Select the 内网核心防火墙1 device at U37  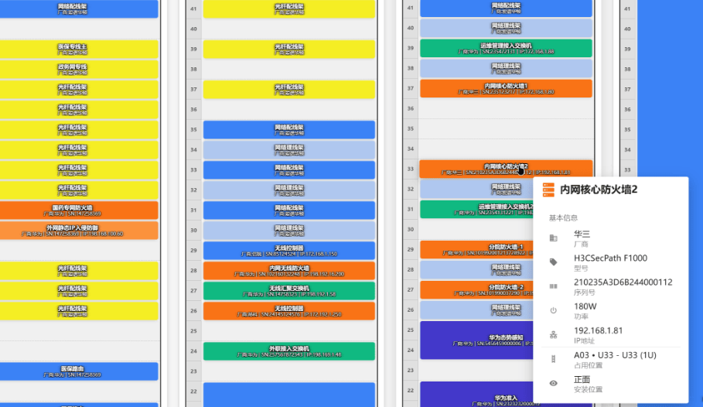coord(506,89)
